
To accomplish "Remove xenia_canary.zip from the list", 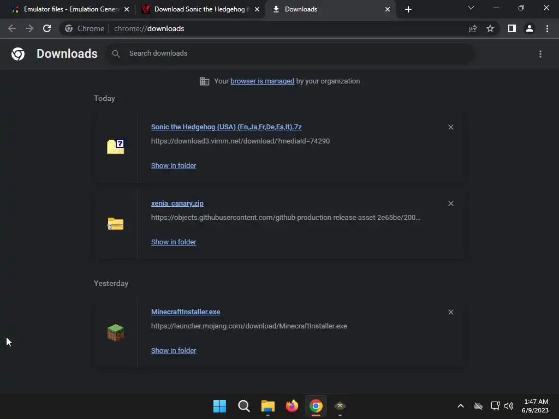I will point(450,203).
